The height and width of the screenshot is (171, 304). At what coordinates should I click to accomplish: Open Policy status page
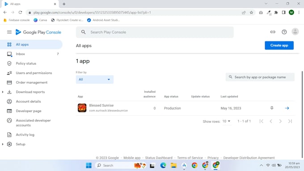click(26, 63)
